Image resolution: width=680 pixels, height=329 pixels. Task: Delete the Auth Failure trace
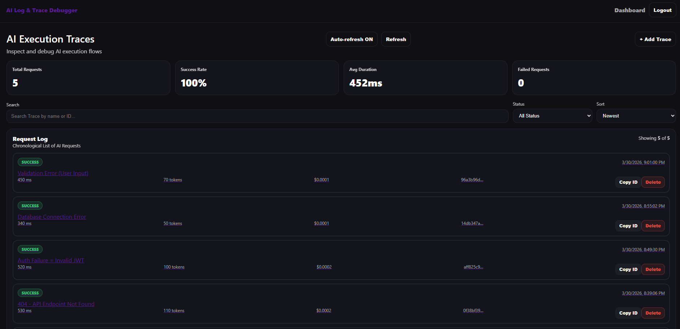click(653, 270)
